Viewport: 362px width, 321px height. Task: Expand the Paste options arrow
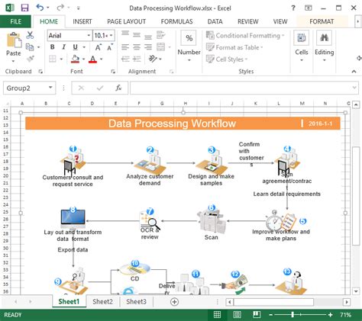(13, 61)
